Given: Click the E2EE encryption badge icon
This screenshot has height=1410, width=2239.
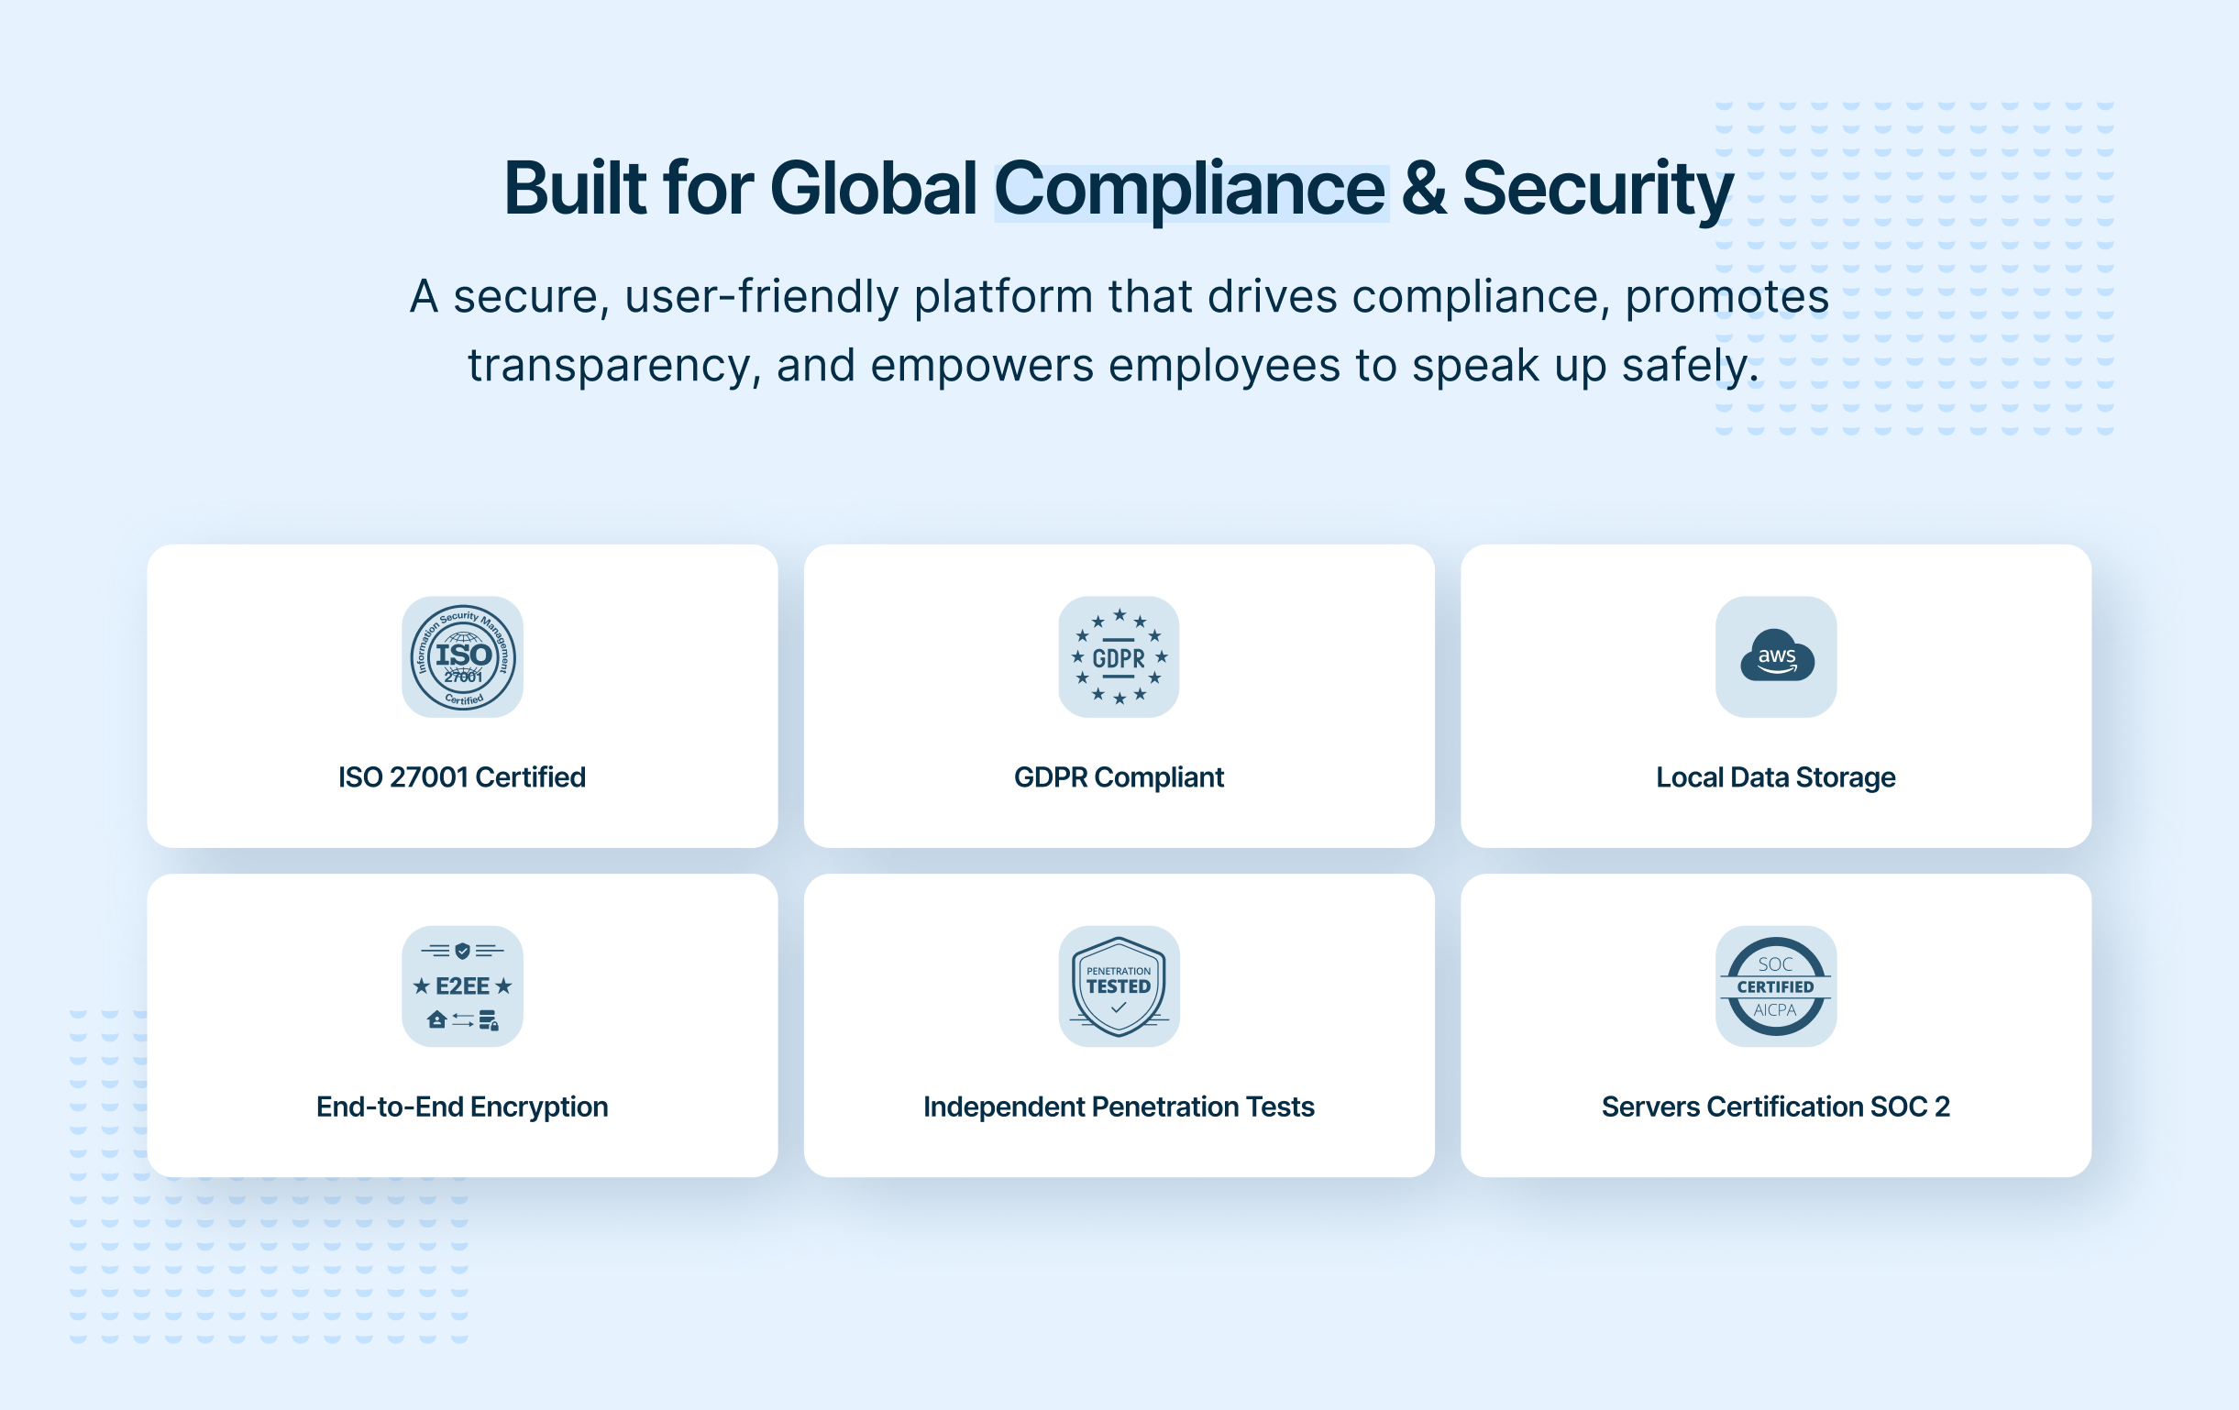Looking at the screenshot, I should (x=462, y=986).
